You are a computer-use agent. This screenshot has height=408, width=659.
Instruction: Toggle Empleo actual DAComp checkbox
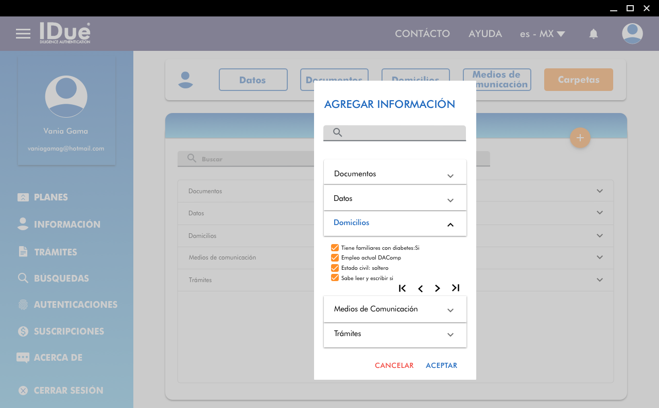click(335, 257)
